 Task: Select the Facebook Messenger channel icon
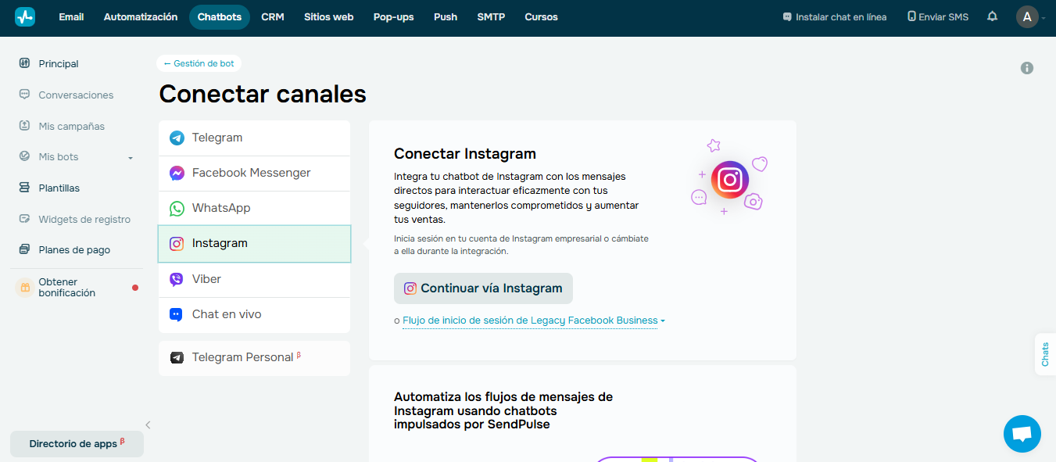tap(177, 173)
